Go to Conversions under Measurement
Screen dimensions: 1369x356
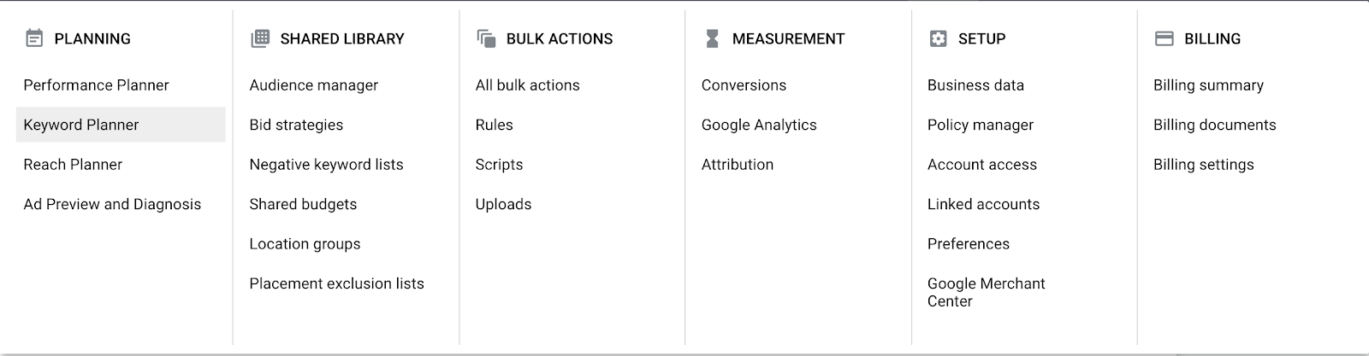[x=744, y=85]
